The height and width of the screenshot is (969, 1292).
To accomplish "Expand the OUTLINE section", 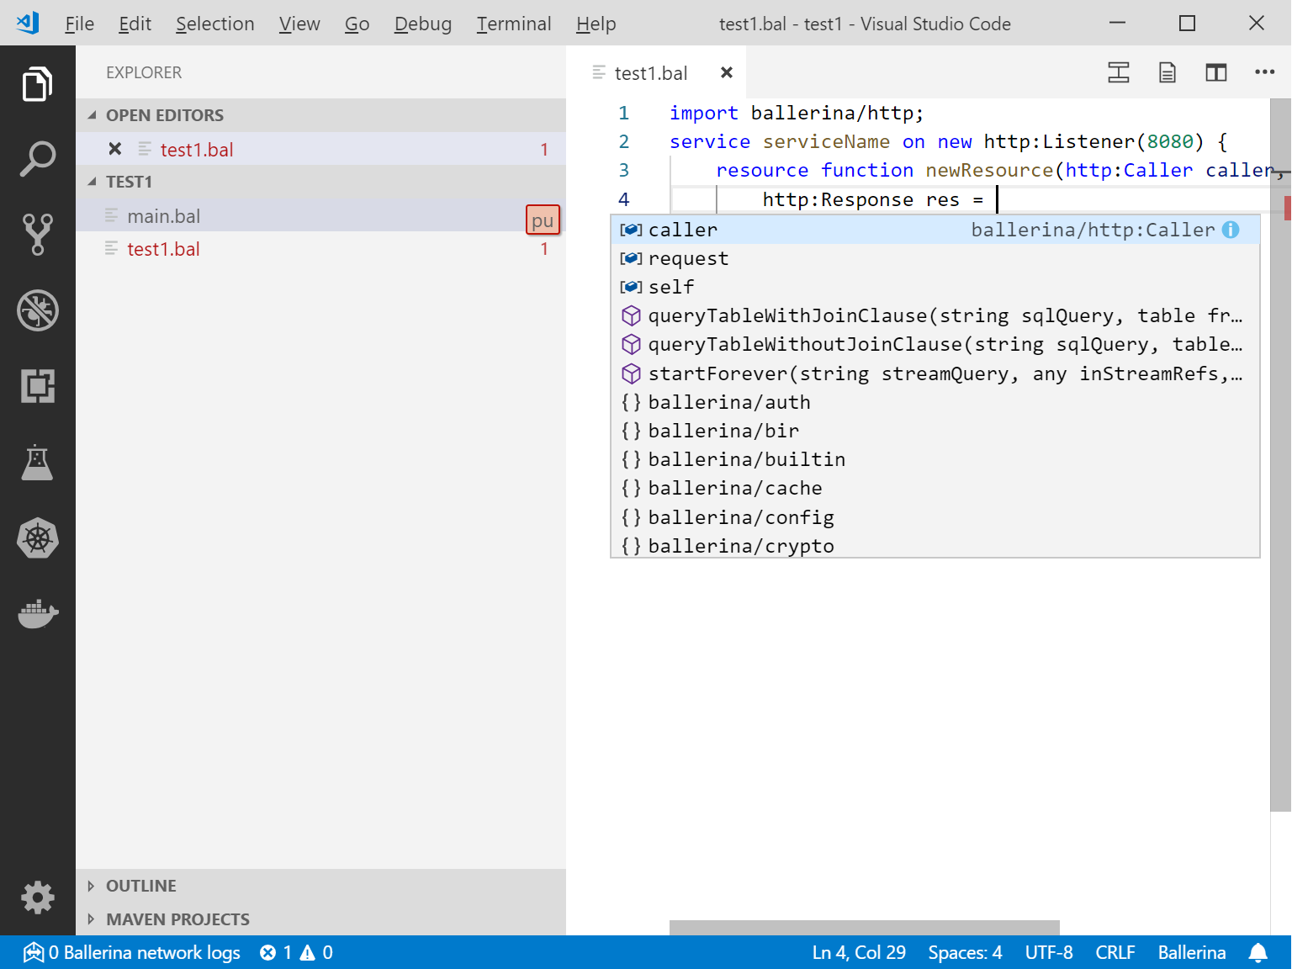I will [x=320, y=886].
